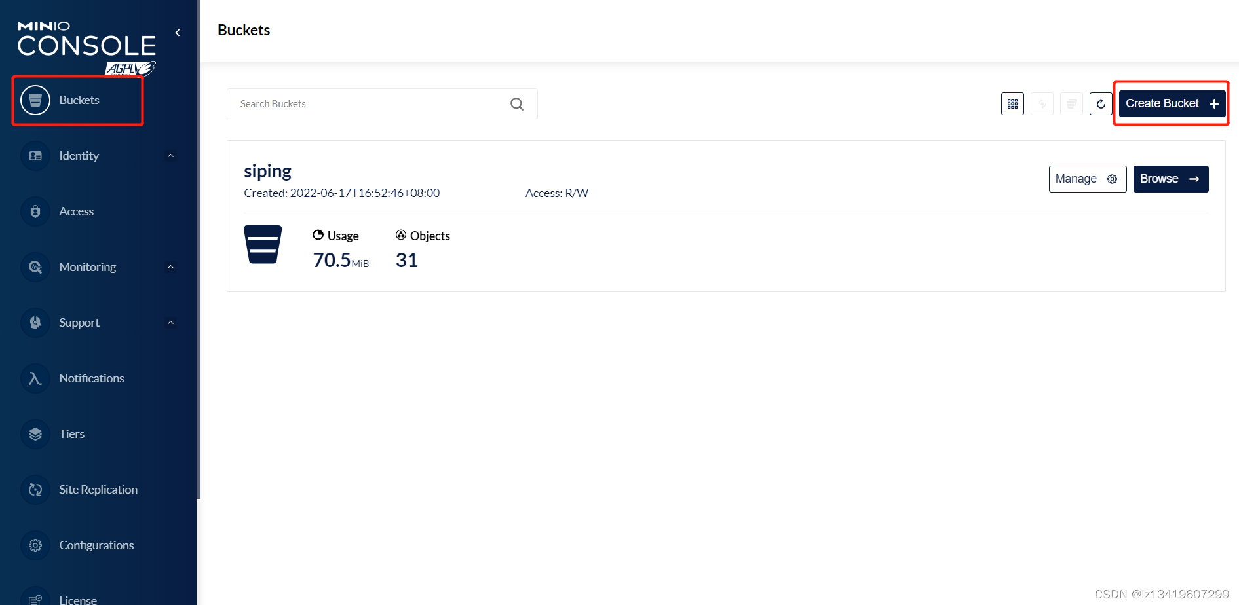Click the Notifications lambda icon
Screen dimensions: 1239x605
coord(35,378)
